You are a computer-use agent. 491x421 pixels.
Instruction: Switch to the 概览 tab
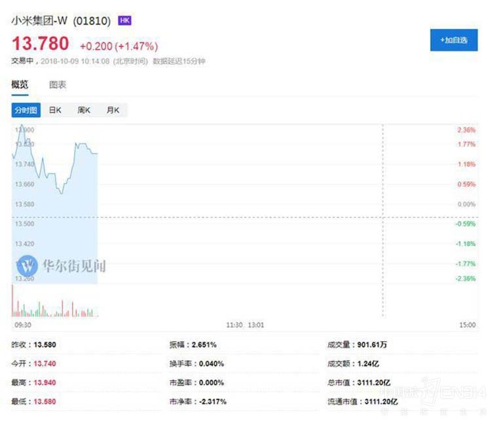coord(20,84)
